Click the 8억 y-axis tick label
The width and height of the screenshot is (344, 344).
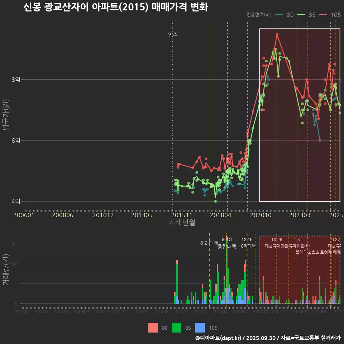click(16, 80)
